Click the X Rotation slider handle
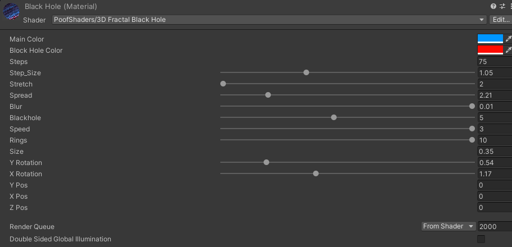The image size is (512, 247). coord(316,173)
